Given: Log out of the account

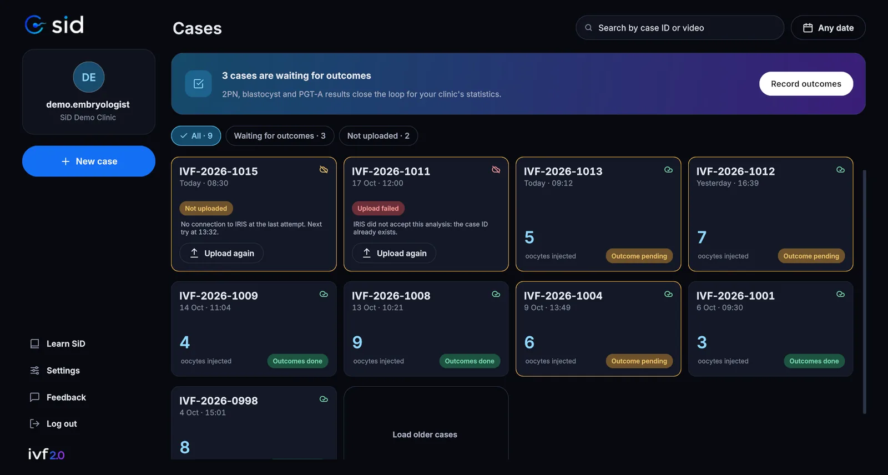Looking at the screenshot, I should click(x=53, y=423).
